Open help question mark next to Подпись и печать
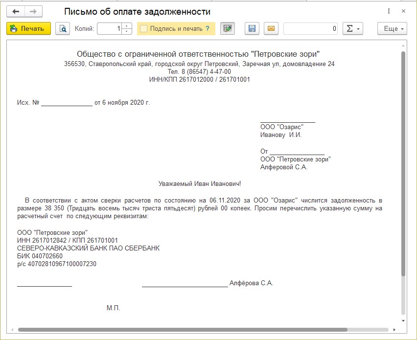Viewport: 417px width, 340px height. point(208,28)
